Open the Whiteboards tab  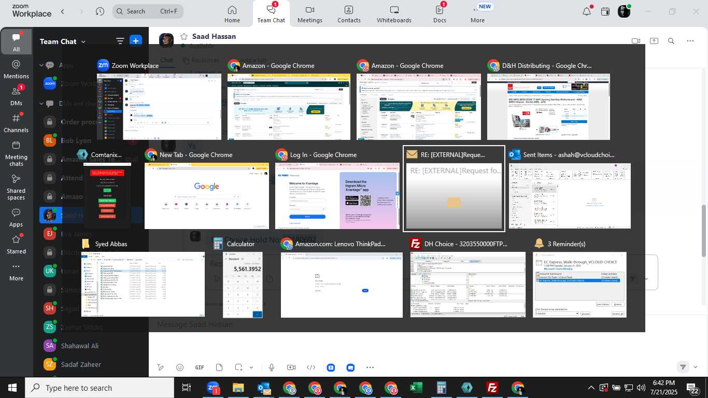(394, 14)
